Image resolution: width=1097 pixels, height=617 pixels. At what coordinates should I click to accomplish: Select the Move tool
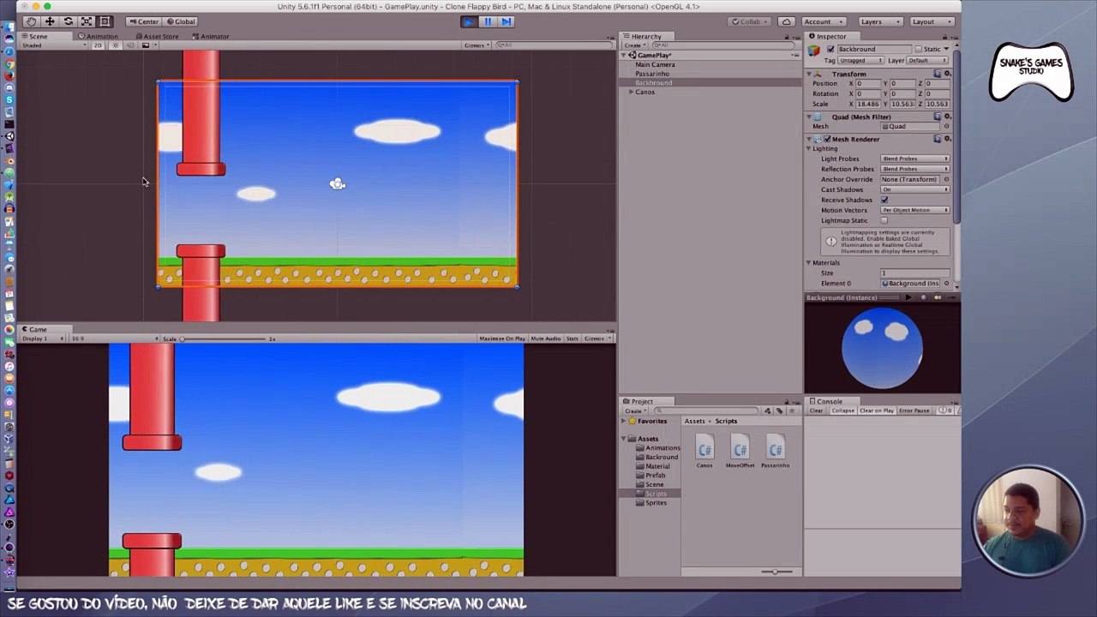[x=50, y=21]
